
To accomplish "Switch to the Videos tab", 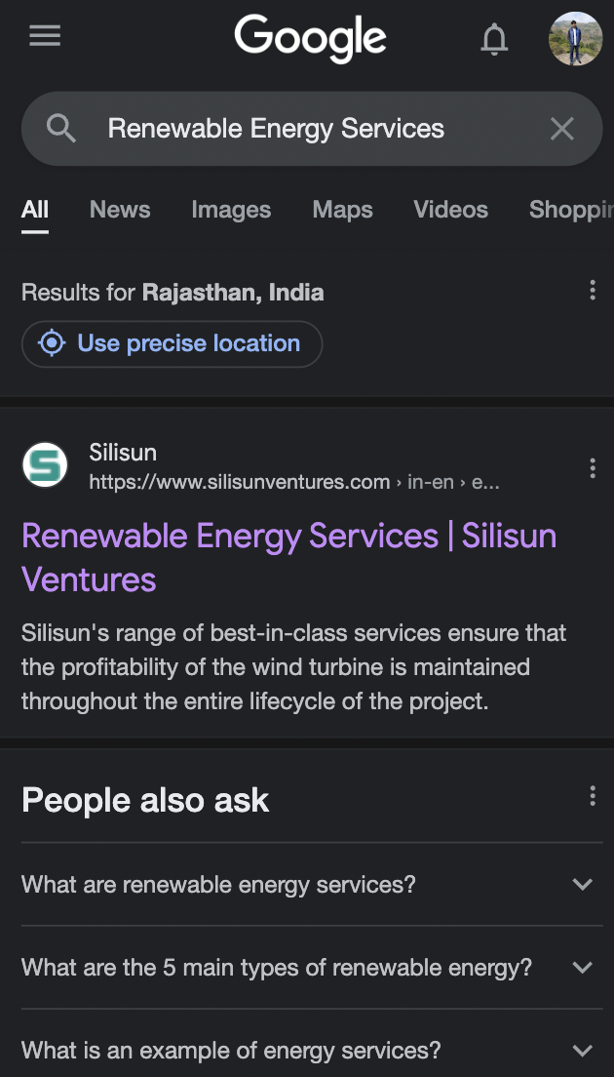I will point(450,210).
